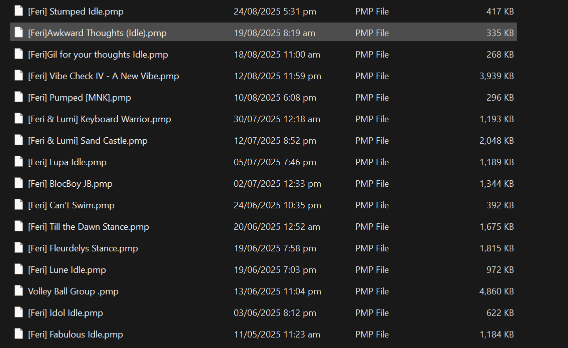Click the date 24/08/2025 5:31 pm

275,12
